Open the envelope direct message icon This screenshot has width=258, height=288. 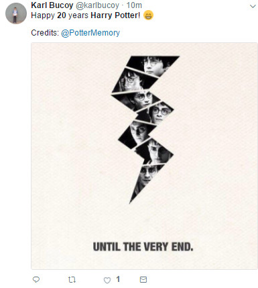tap(143, 279)
